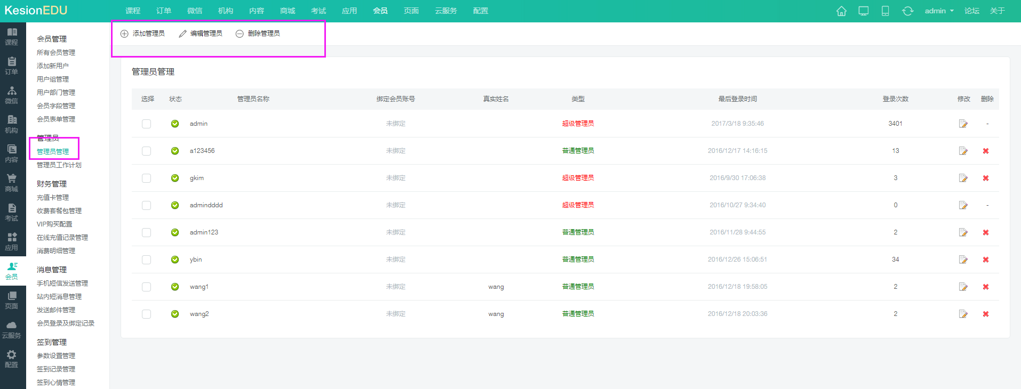
Task: Click edit icon for a123456 row
Action: coord(963,151)
